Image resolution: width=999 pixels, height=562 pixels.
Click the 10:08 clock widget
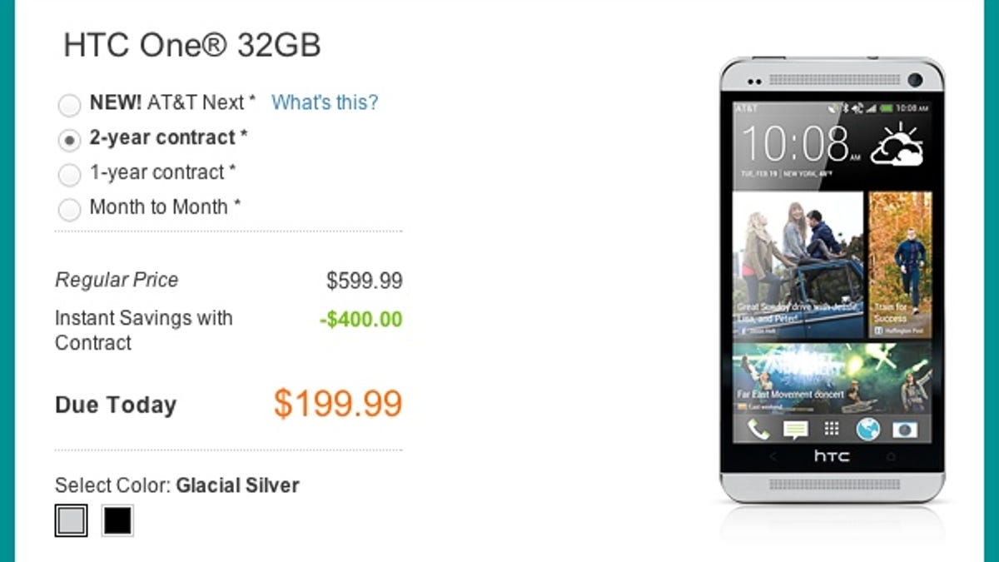[795, 145]
